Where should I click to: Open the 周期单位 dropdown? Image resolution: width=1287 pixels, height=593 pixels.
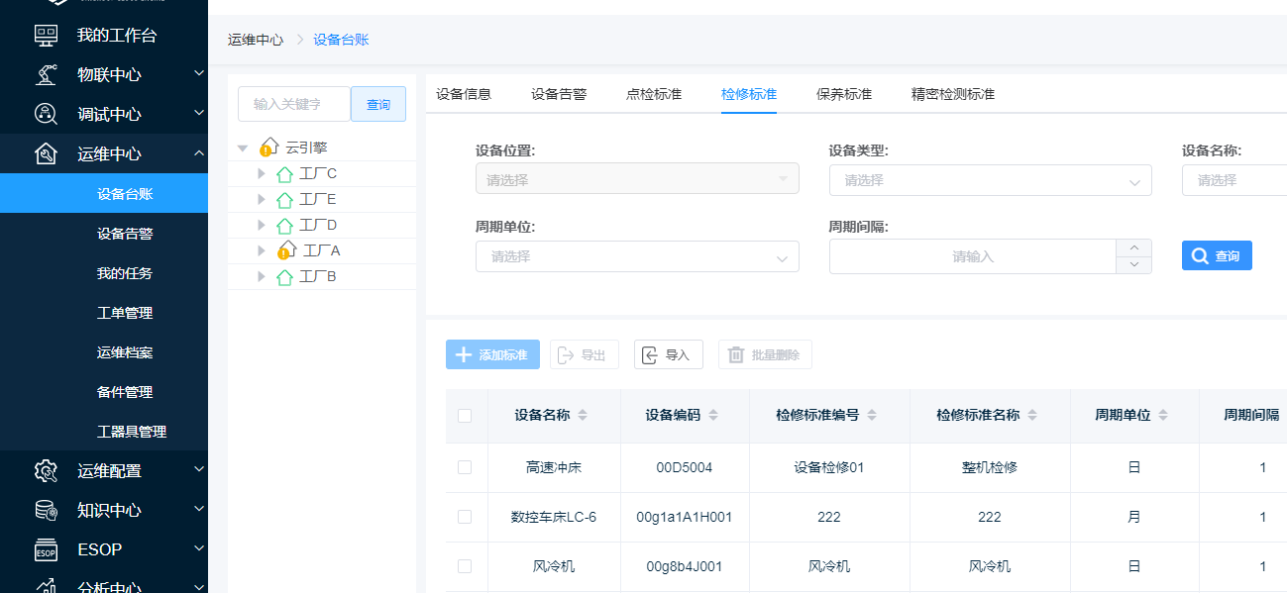coord(637,256)
